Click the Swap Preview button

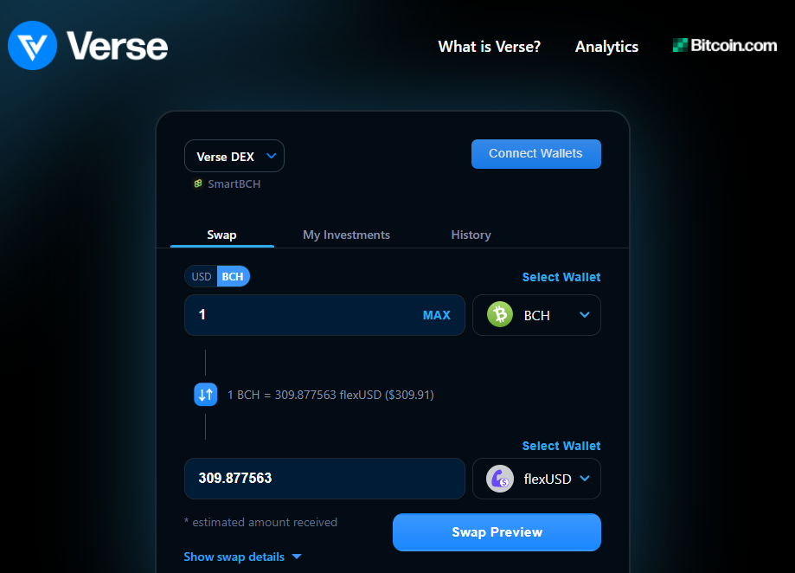(x=497, y=532)
